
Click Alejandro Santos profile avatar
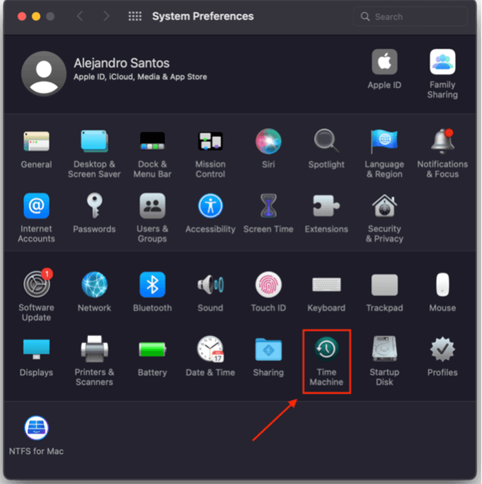pos(43,73)
